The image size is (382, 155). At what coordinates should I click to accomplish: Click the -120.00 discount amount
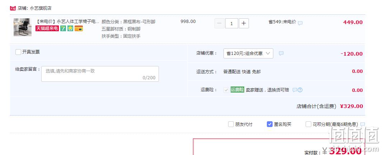pos(352,54)
